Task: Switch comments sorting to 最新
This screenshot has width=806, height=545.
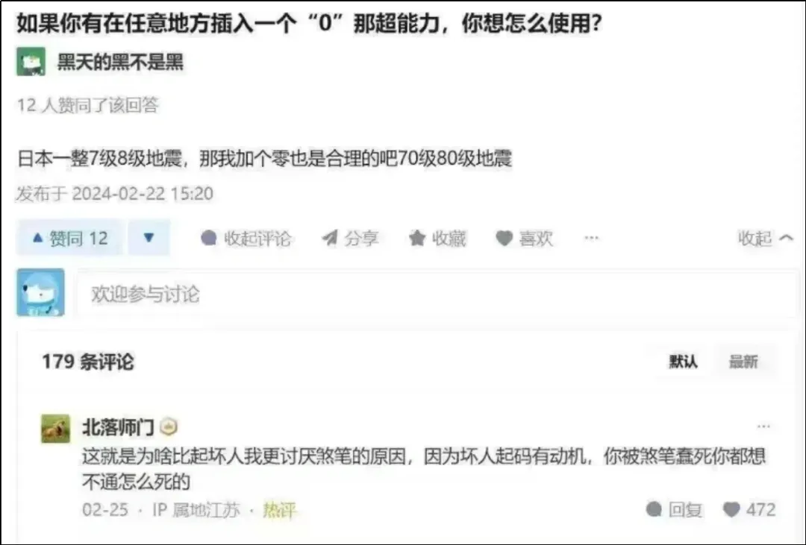Action: click(743, 362)
